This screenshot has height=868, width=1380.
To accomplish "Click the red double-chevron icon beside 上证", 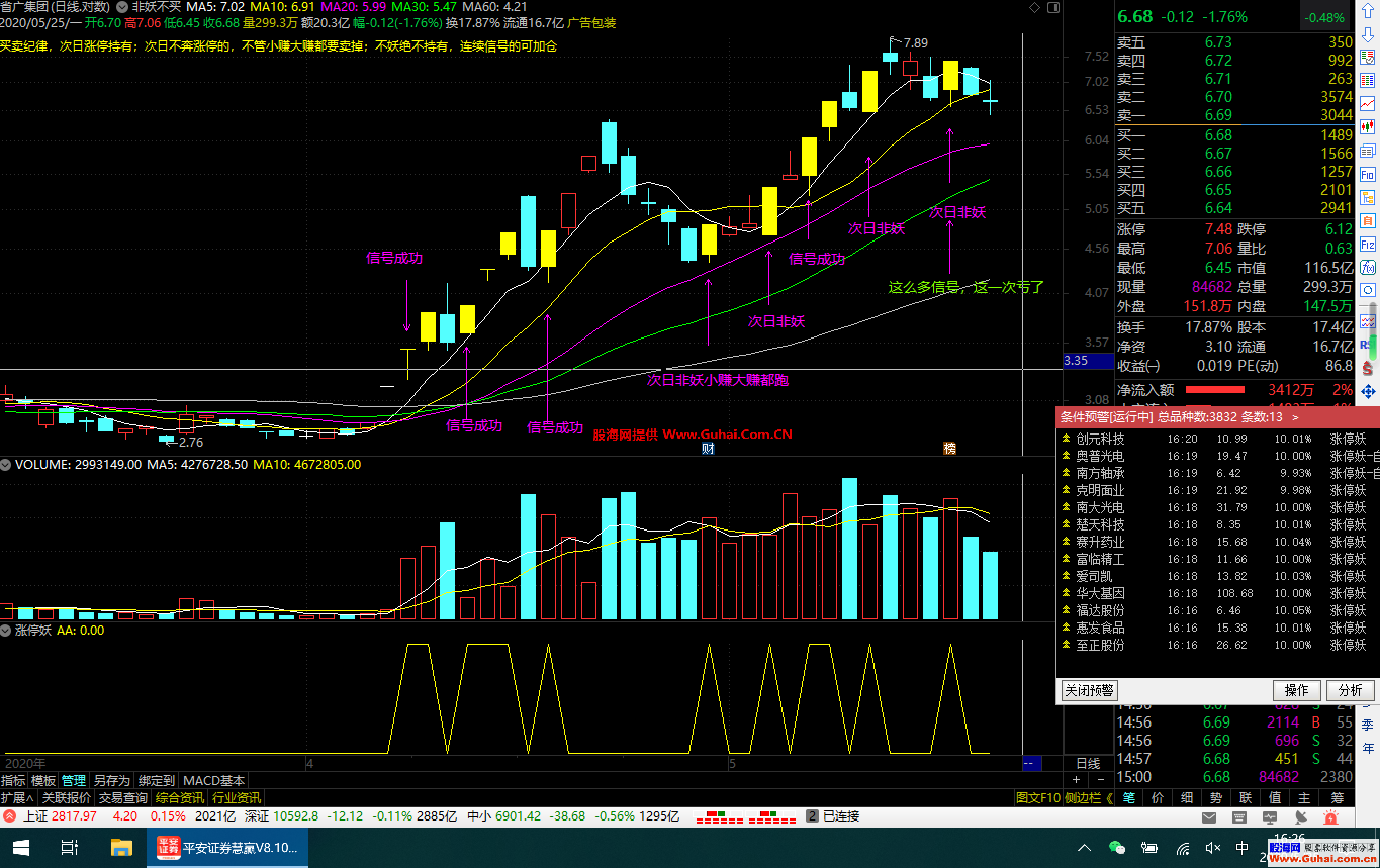I will coord(9,816).
